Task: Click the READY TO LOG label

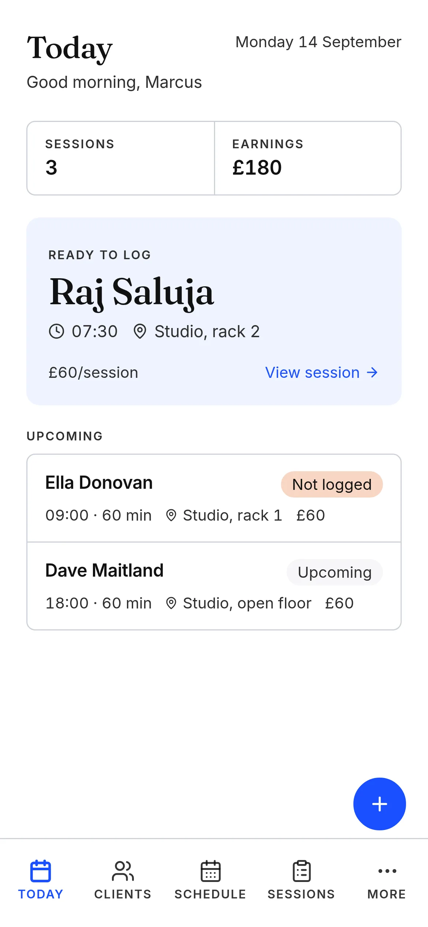Action: click(x=100, y=255)
